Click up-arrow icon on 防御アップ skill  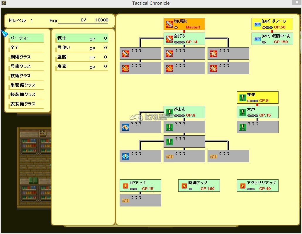184,186
